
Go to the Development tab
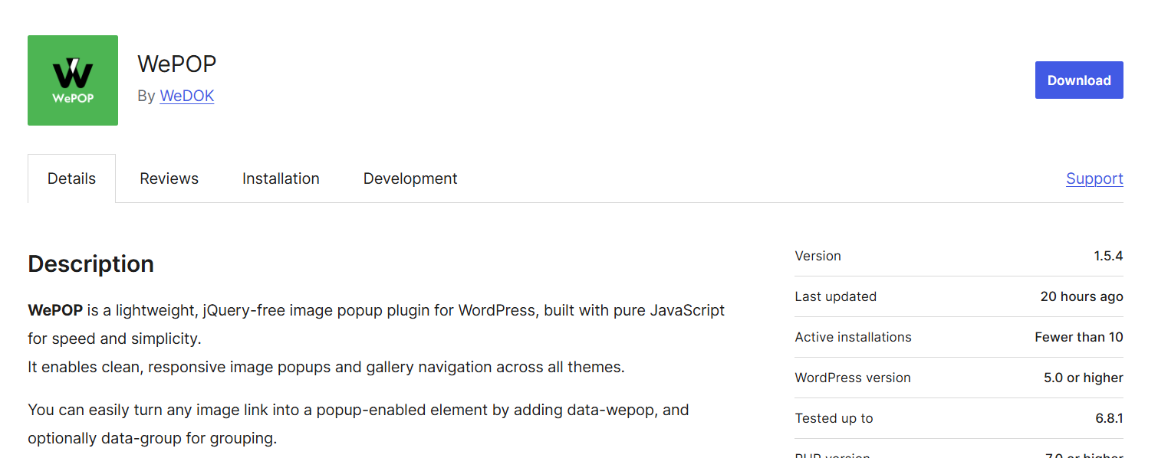tap(410, 178)
